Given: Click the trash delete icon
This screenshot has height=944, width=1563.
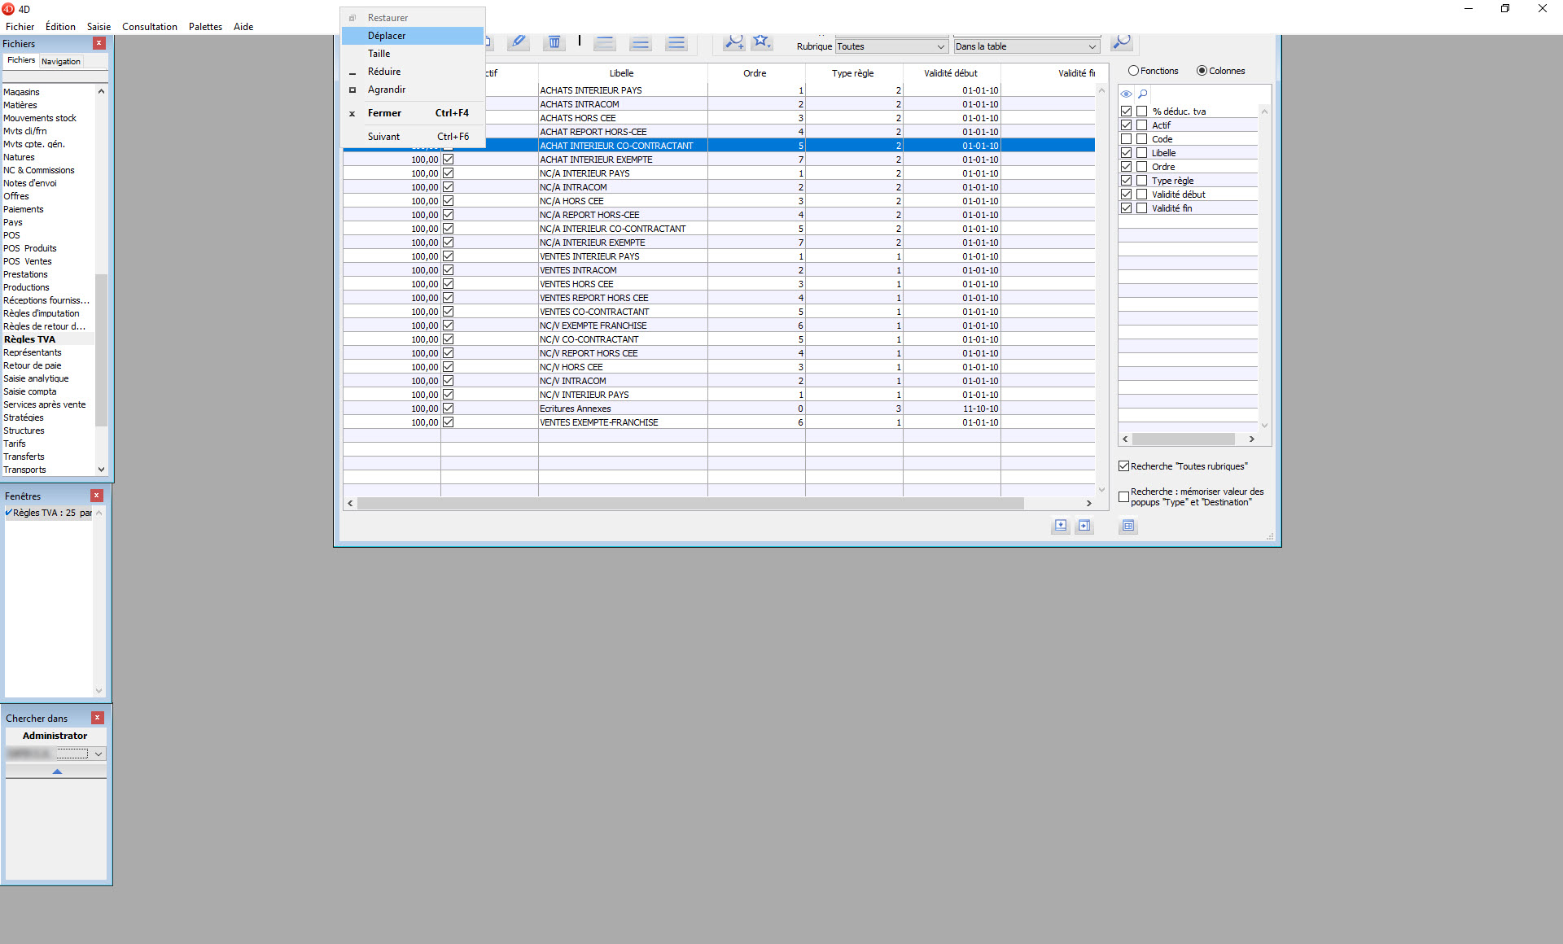Looking at the screenshot, I should point(554,42).
